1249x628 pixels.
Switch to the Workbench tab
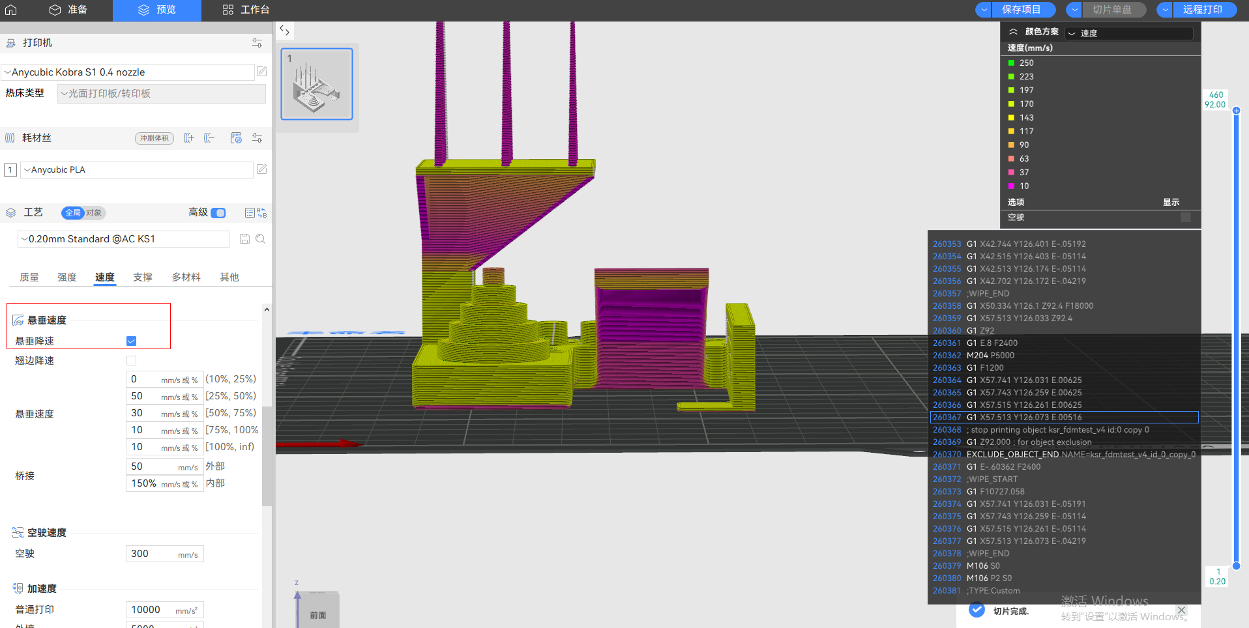click(x=246, y=10)
